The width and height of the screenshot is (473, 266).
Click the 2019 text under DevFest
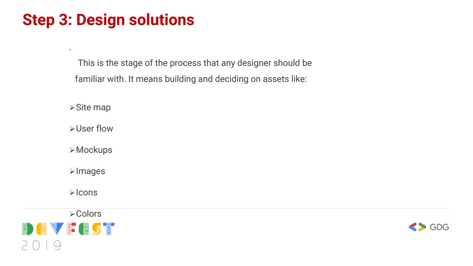tap(41, 246)
